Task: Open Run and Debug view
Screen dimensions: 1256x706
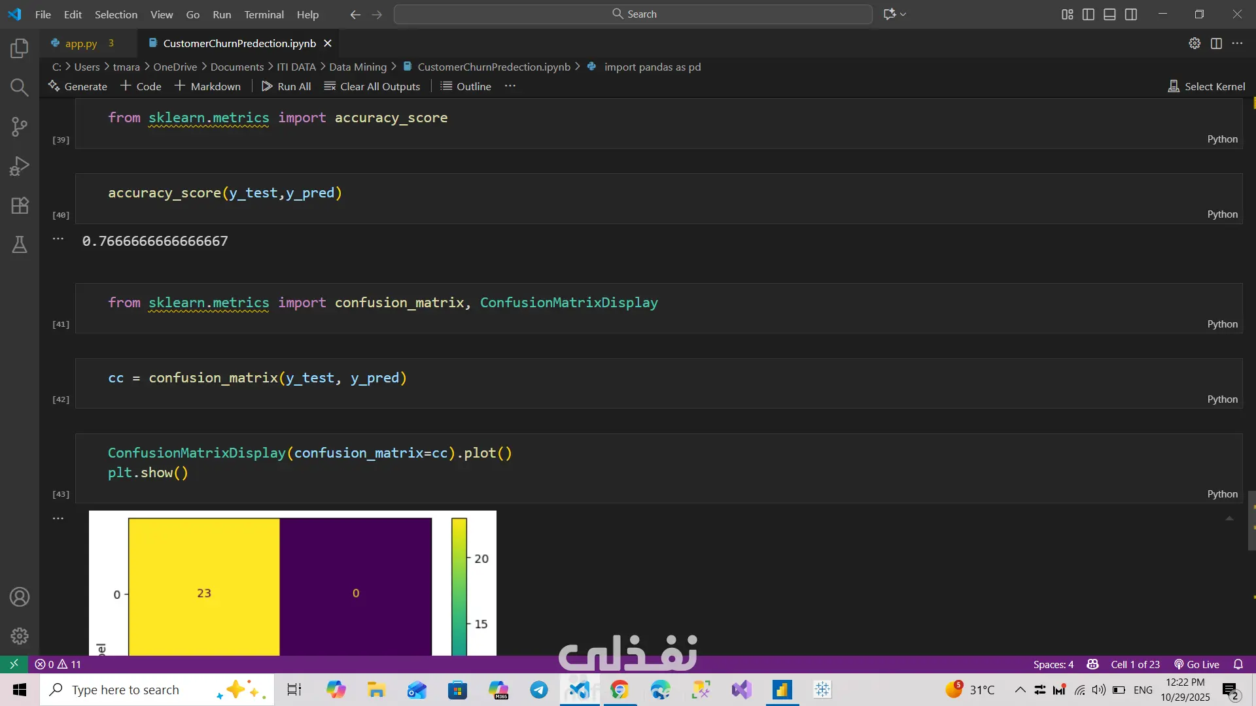Action: 20,166
